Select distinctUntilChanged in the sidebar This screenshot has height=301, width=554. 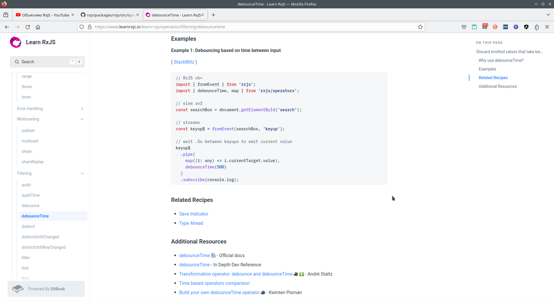(40, 237)
